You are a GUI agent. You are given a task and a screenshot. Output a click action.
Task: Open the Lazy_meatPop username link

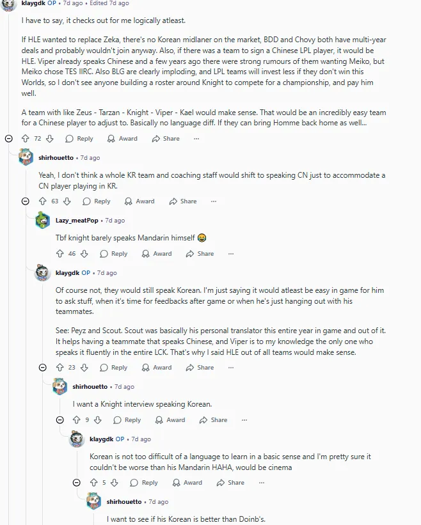pos(77,221)
